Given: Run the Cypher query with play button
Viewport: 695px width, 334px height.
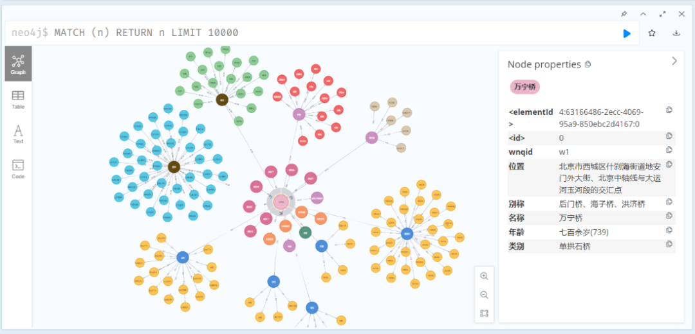Looking at the screenshot, I should tap(627, 33).
